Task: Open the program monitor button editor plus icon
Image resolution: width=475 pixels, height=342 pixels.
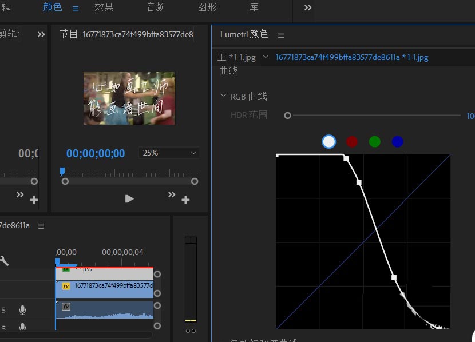Action: point(185,200)
